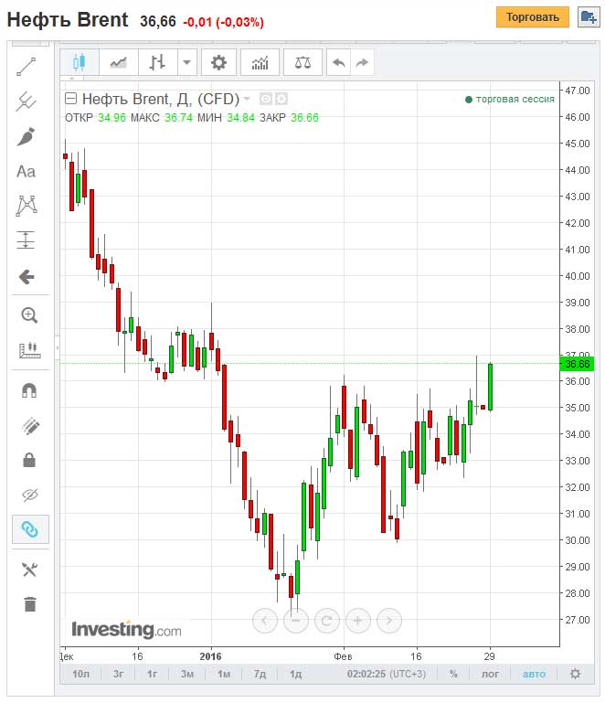
Task: Set range to 1д
Action: click(x=296, y=674)
